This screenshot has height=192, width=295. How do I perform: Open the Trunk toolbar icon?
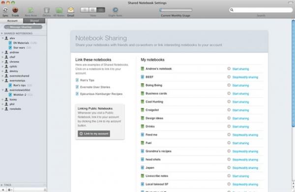point(15,10)
